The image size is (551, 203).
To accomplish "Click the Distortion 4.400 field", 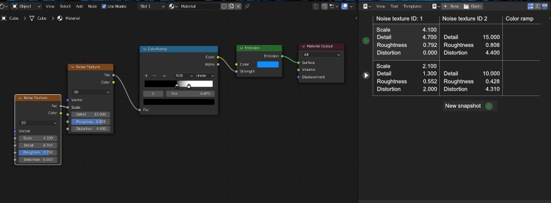I will click(90, 129).
